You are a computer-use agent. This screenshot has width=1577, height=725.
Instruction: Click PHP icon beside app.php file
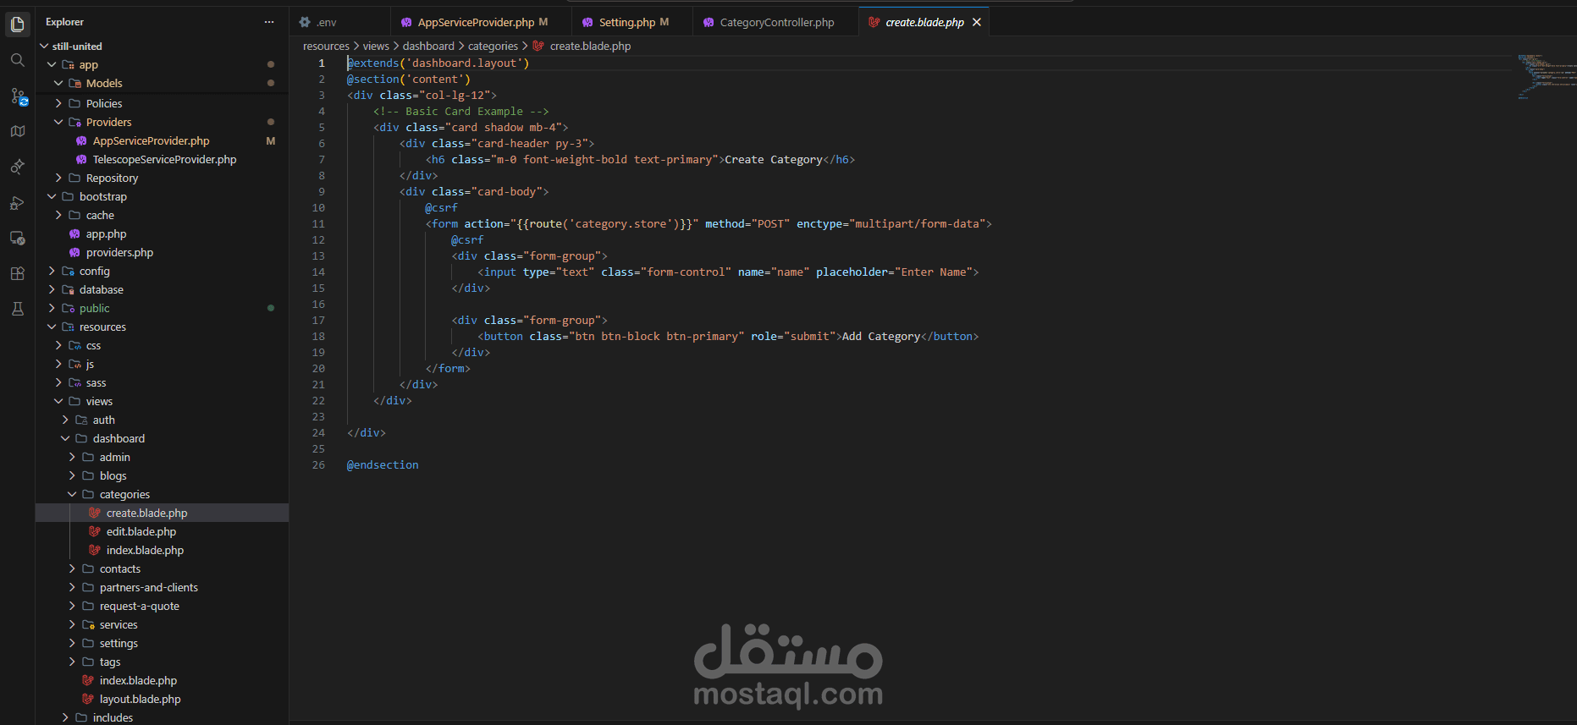tap(74, 233)
